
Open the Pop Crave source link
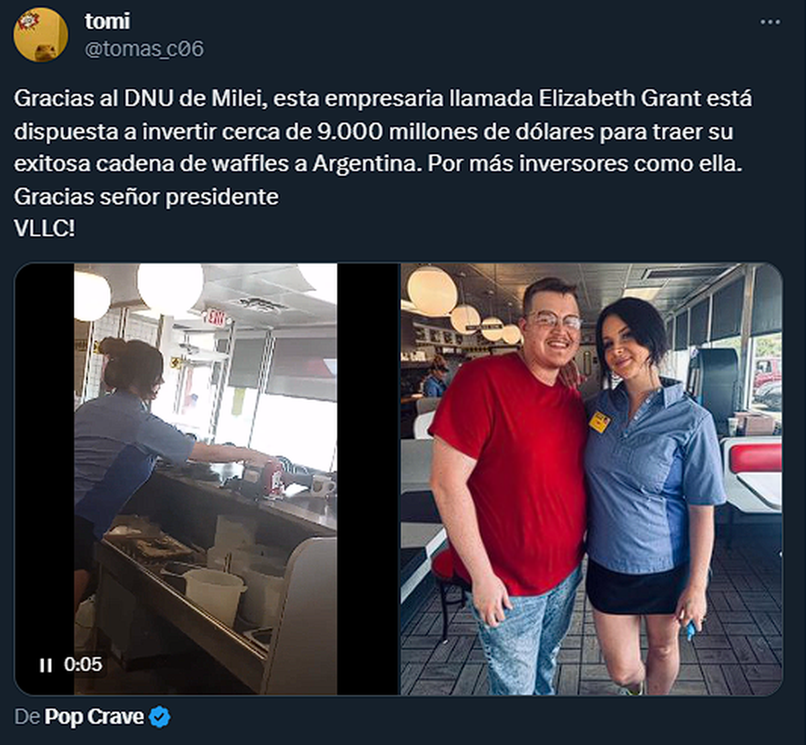coord(94,717)
